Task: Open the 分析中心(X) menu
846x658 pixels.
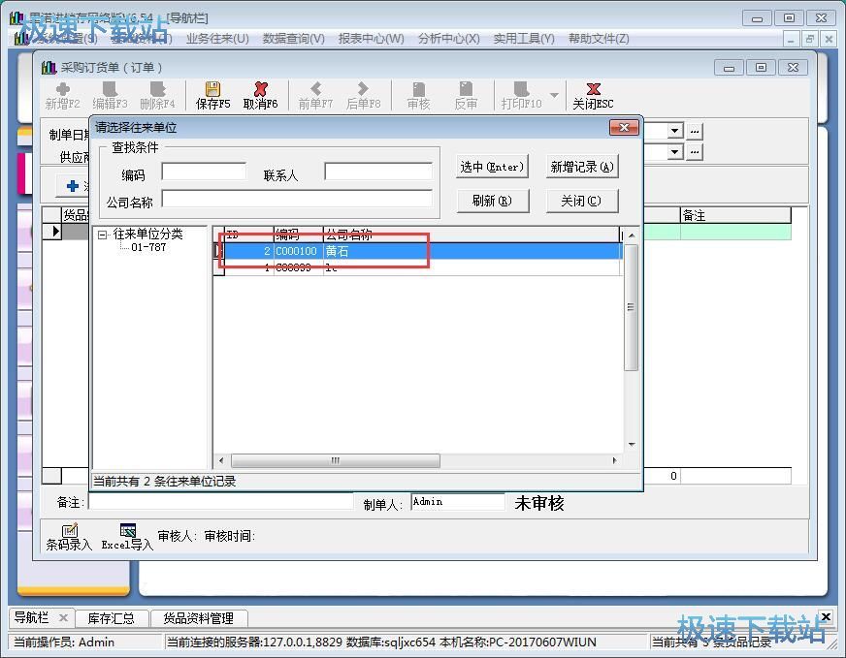Action: pyautogui.click(x=448, y=39)
